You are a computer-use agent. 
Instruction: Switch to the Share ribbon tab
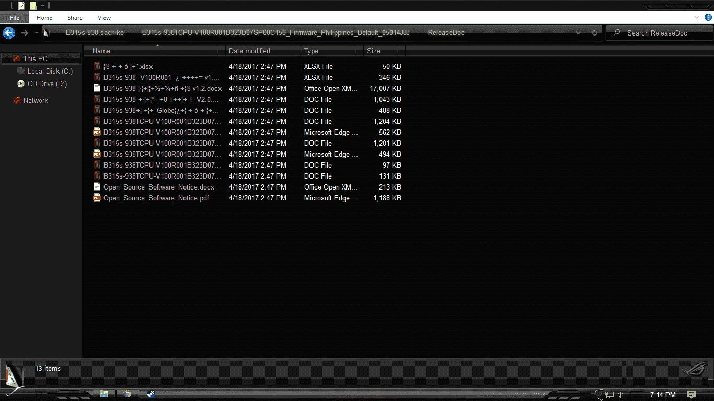[75, 18]
